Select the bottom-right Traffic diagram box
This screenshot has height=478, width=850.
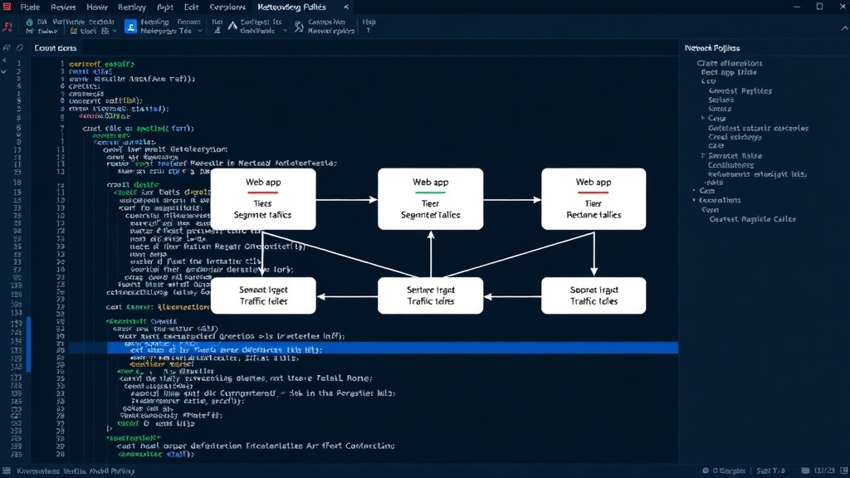pos(594,295)
